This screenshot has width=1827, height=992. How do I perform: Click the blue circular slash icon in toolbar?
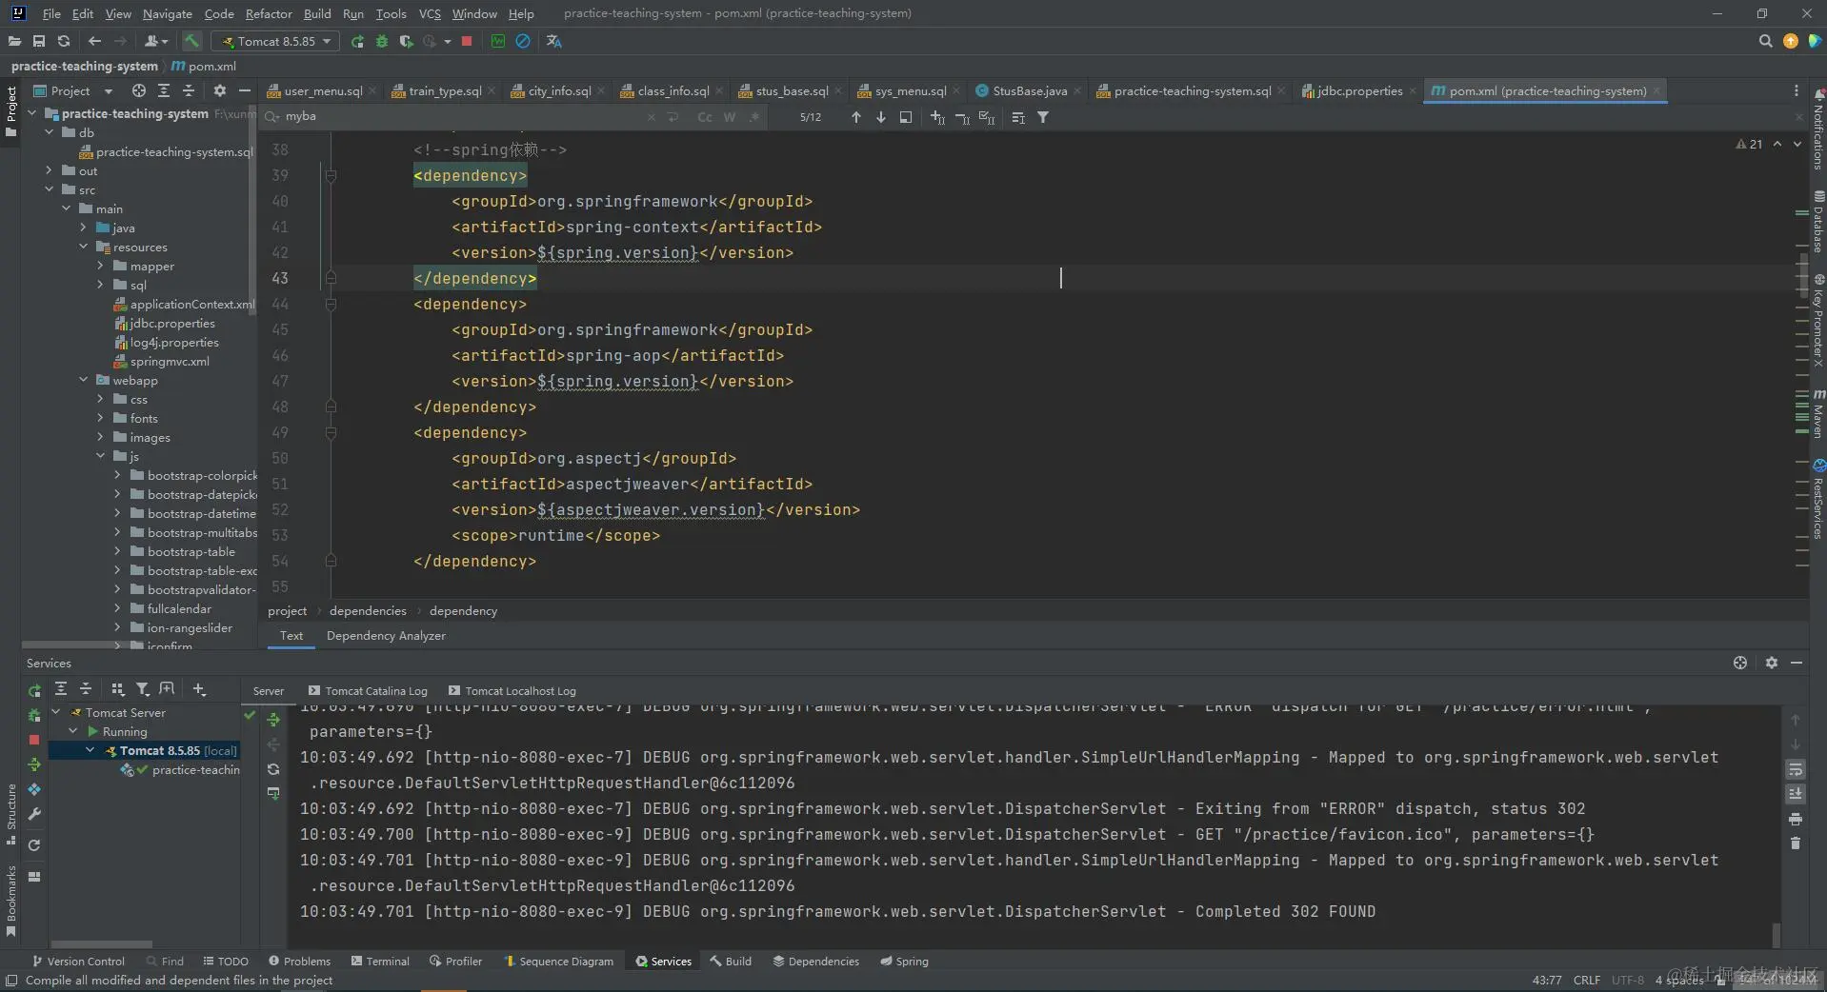523,41
